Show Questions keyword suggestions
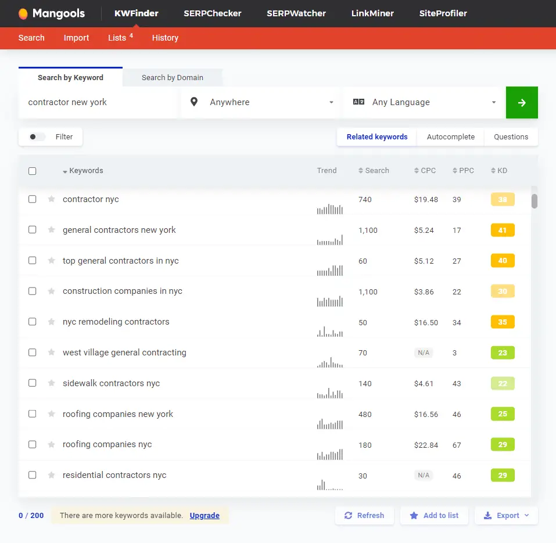Viewport: 556px width, 543px height. tap(511, 137)
